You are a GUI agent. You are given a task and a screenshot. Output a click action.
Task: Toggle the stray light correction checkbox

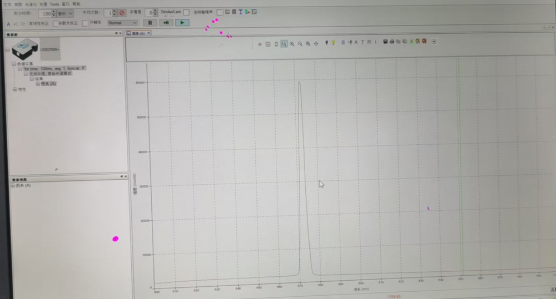[85, 23]
